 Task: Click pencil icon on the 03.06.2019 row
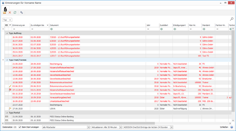[x=10, y=86]
